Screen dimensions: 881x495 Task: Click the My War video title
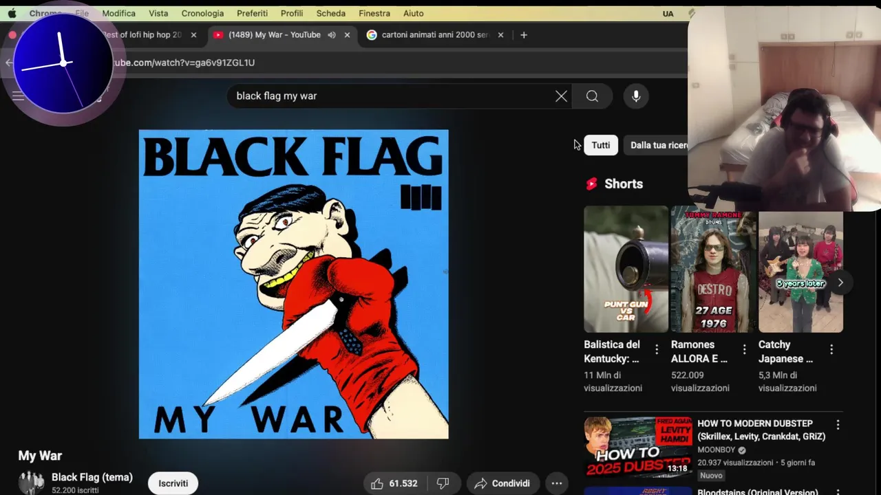pos(40,456)
